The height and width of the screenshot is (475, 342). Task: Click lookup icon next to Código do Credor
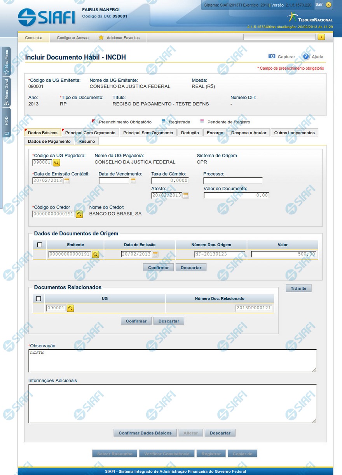pyautogui.click(x=79, y=214)
